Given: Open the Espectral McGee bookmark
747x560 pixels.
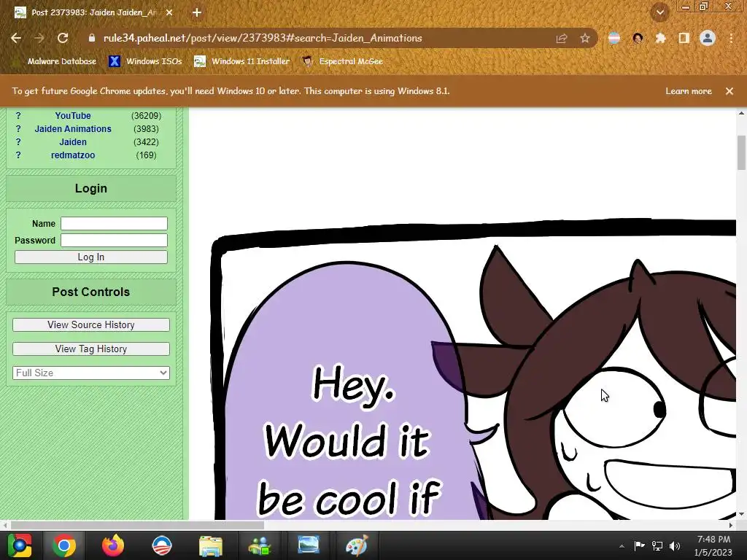Looking at the screenshot, I should point(343,61).
